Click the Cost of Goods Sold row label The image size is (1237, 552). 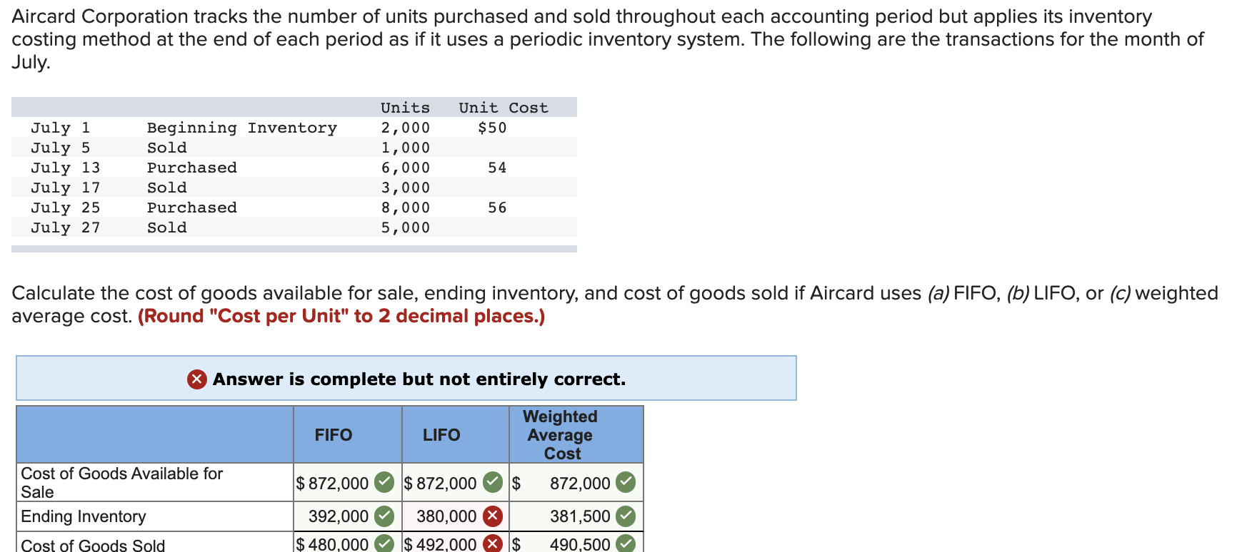pyautogui.click(x=93, y=545)
